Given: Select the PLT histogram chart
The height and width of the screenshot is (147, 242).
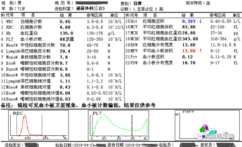Looking at the screenshot, I should (x=118, y=125).
